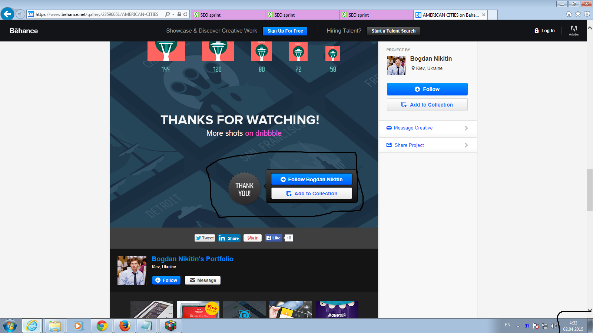Open the MONSTER project thumbnail

(337, 309)
